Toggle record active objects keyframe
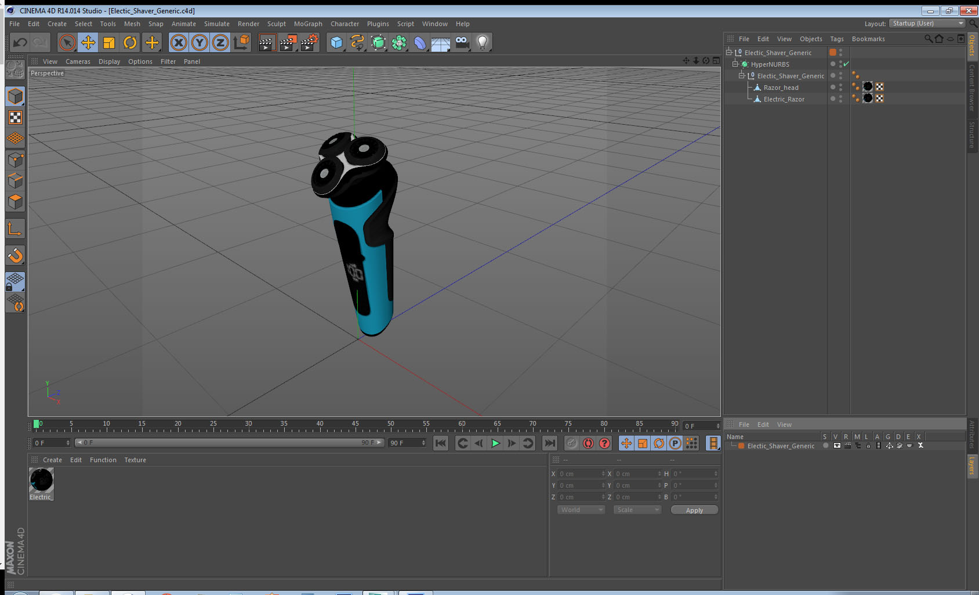Viewport: 979px width, 595px height. pos(572,443)
